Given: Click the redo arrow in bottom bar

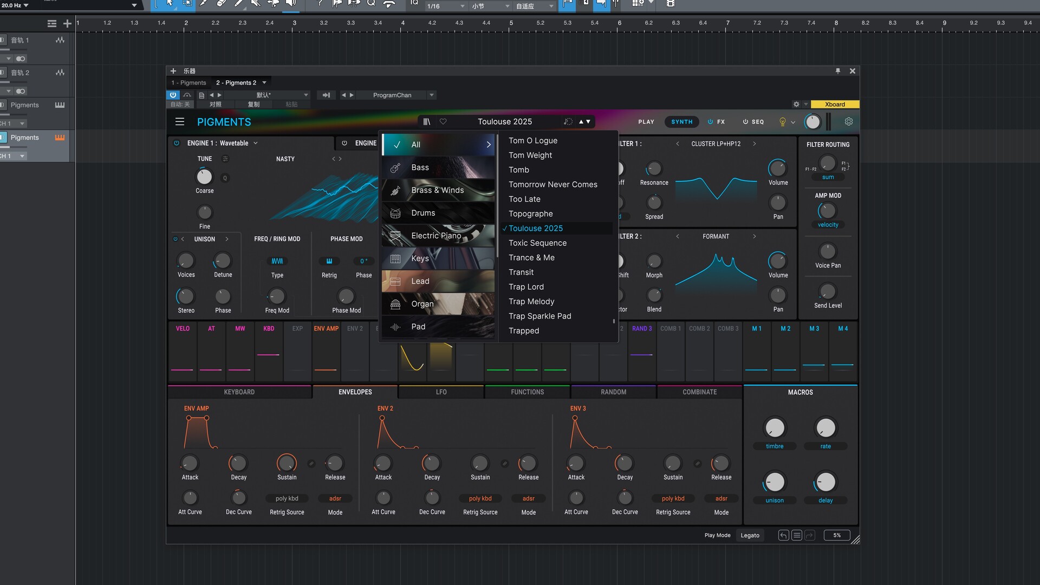Looking at the screenshot, I should coord(810,535).
